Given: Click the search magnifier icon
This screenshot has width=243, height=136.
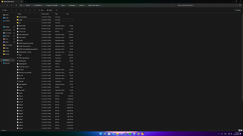Looking at the screenshot, I should pos(240,5).
